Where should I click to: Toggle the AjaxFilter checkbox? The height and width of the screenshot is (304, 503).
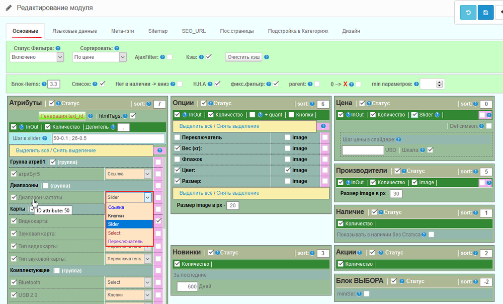[x=170, y=57]
